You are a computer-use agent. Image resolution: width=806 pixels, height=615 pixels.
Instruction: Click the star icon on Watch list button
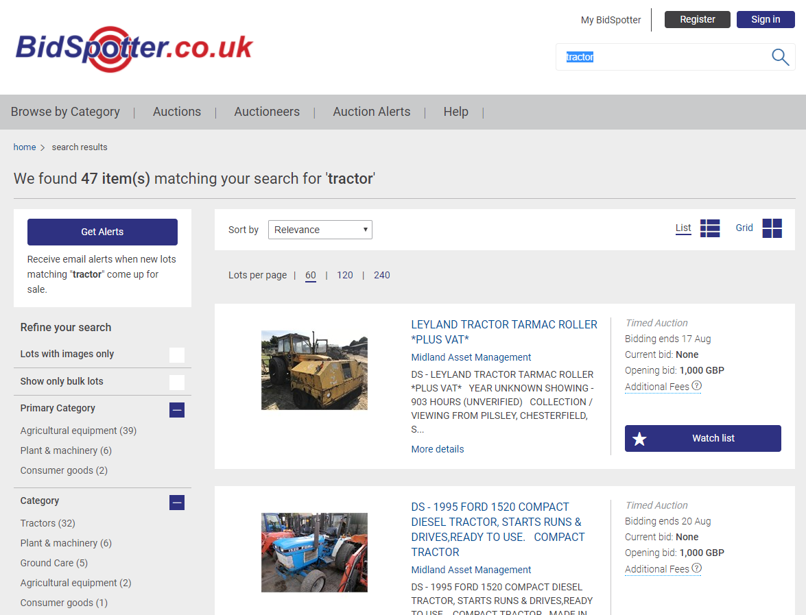coord(639,439)
